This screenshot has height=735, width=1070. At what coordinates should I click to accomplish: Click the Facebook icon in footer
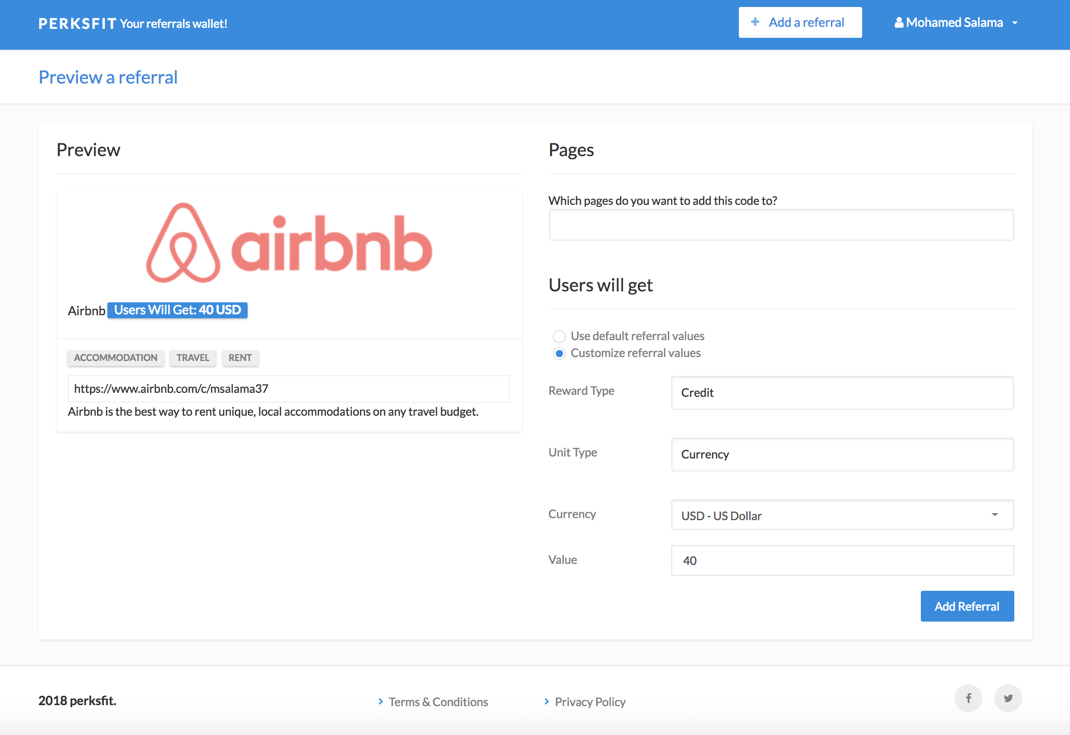(968, 698)
